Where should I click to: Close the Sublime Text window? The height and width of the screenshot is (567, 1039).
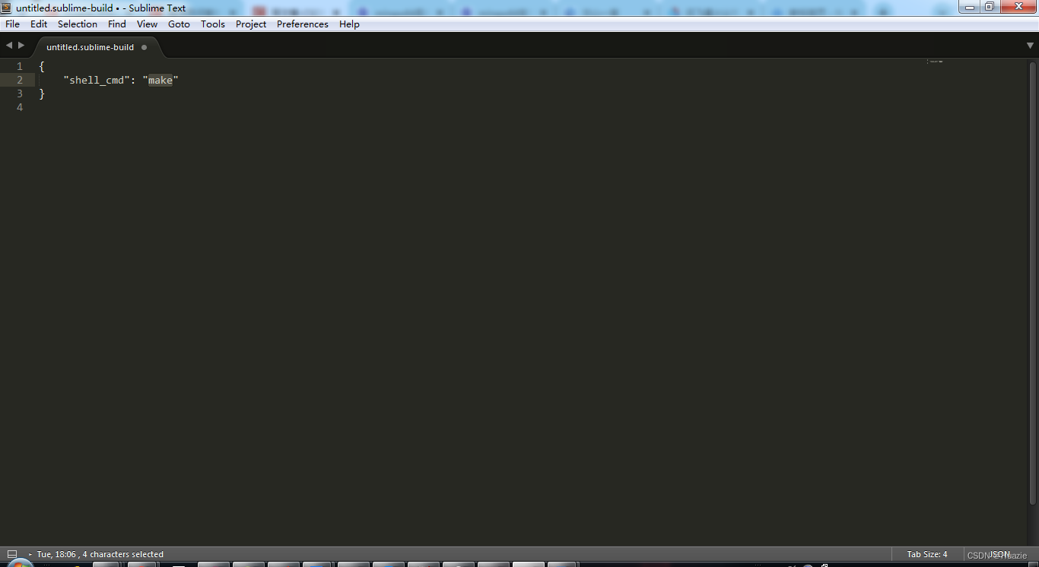[x=1018, y=7]
